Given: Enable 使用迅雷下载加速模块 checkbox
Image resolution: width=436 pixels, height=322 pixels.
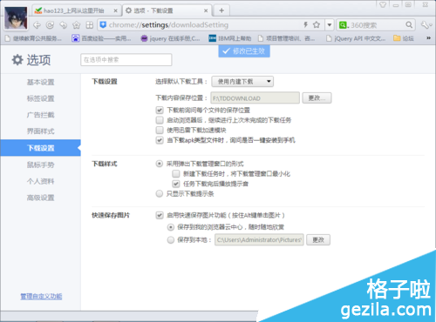Looking at the screenshot, I should tap(160, 130).
